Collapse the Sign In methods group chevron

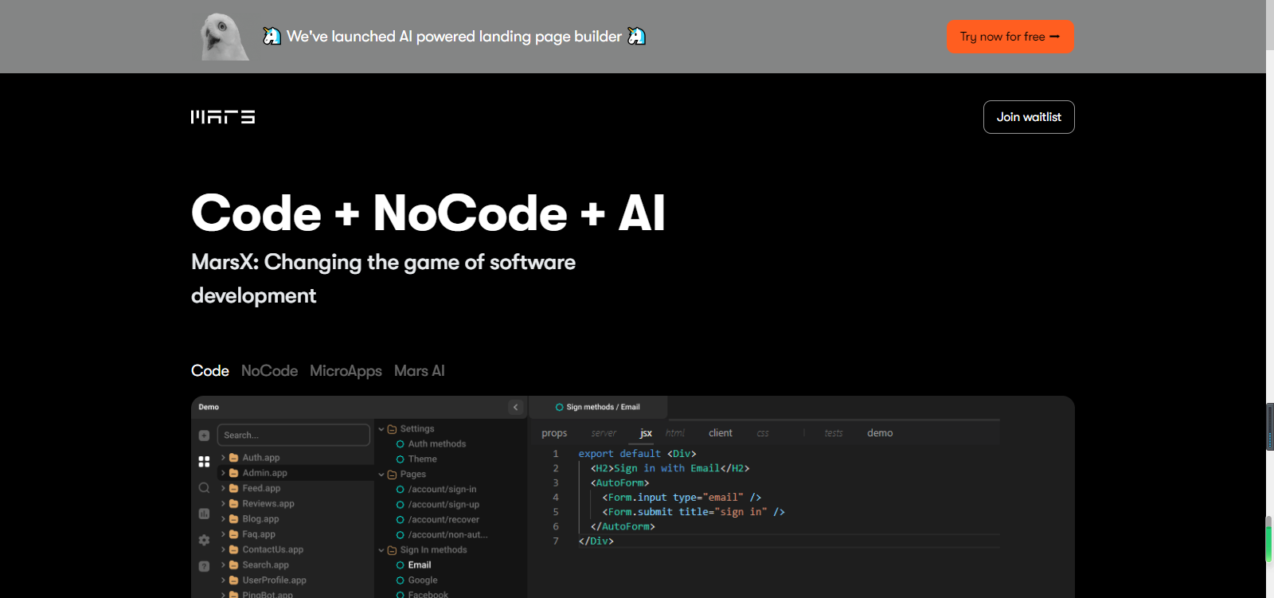point(381,550)
